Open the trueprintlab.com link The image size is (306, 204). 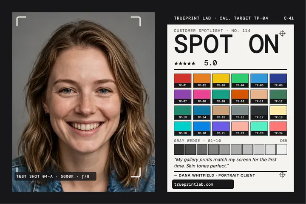tap(203, 184)
